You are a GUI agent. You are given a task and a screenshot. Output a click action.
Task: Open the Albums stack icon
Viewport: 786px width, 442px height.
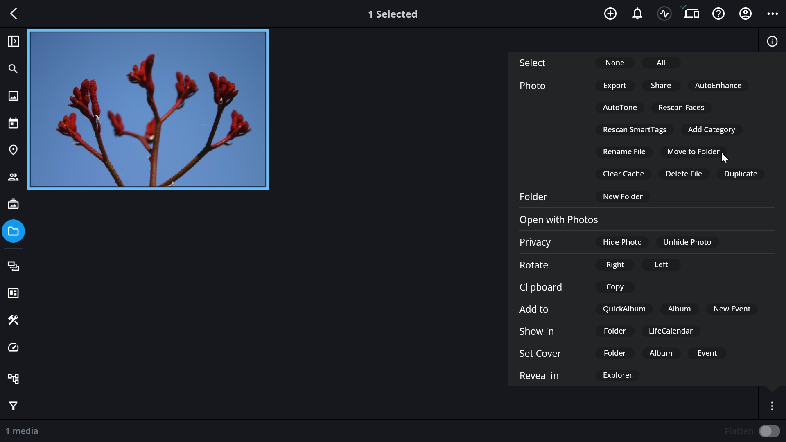tap(14, 266)
